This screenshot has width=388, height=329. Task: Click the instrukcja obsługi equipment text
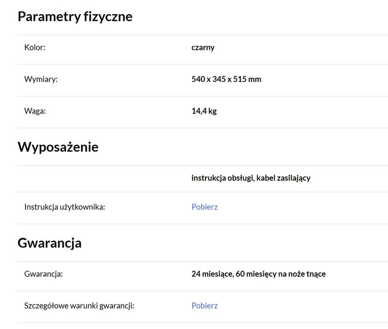pos(222,178)
